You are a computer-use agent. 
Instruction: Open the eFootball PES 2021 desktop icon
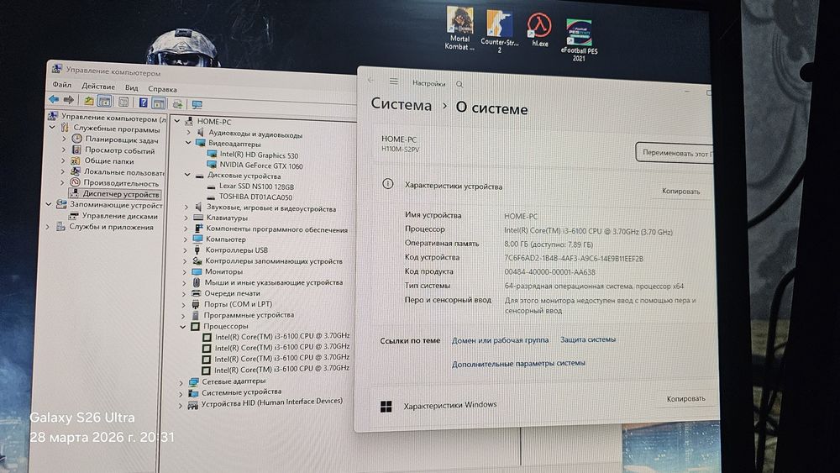tap(579, 40)
